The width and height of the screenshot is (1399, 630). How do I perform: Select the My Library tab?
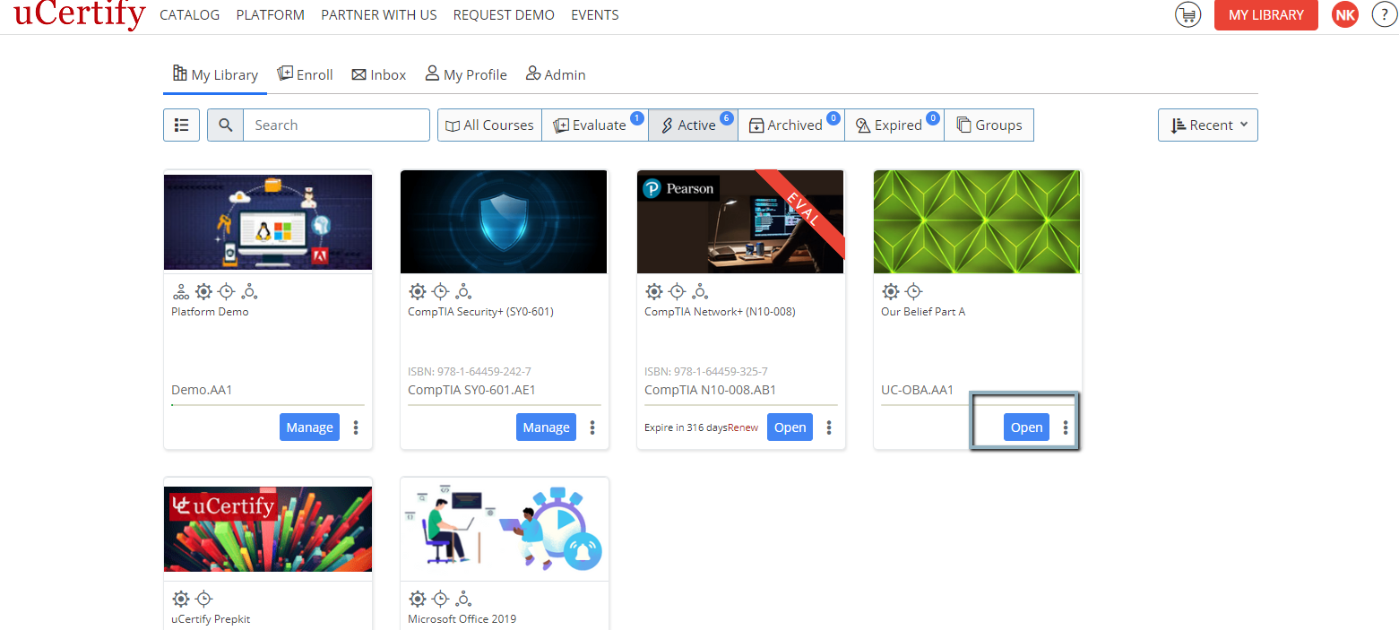point(215,74)
